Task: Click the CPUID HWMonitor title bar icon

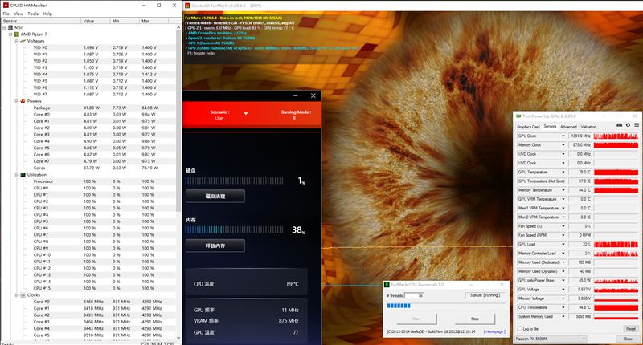Action: (x=6, y=6)
